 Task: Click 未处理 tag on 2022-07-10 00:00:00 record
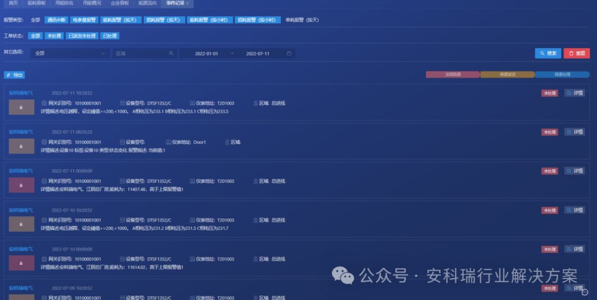(549, 249)
